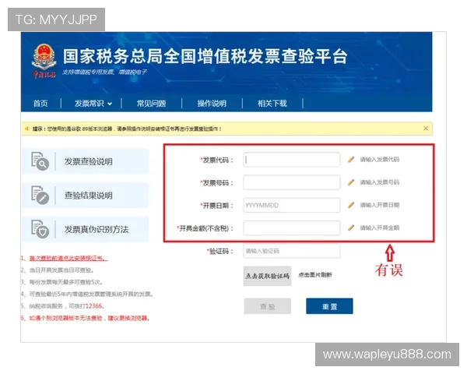
Task: Open the 常见问题 menu item
Action: point(151,104)
